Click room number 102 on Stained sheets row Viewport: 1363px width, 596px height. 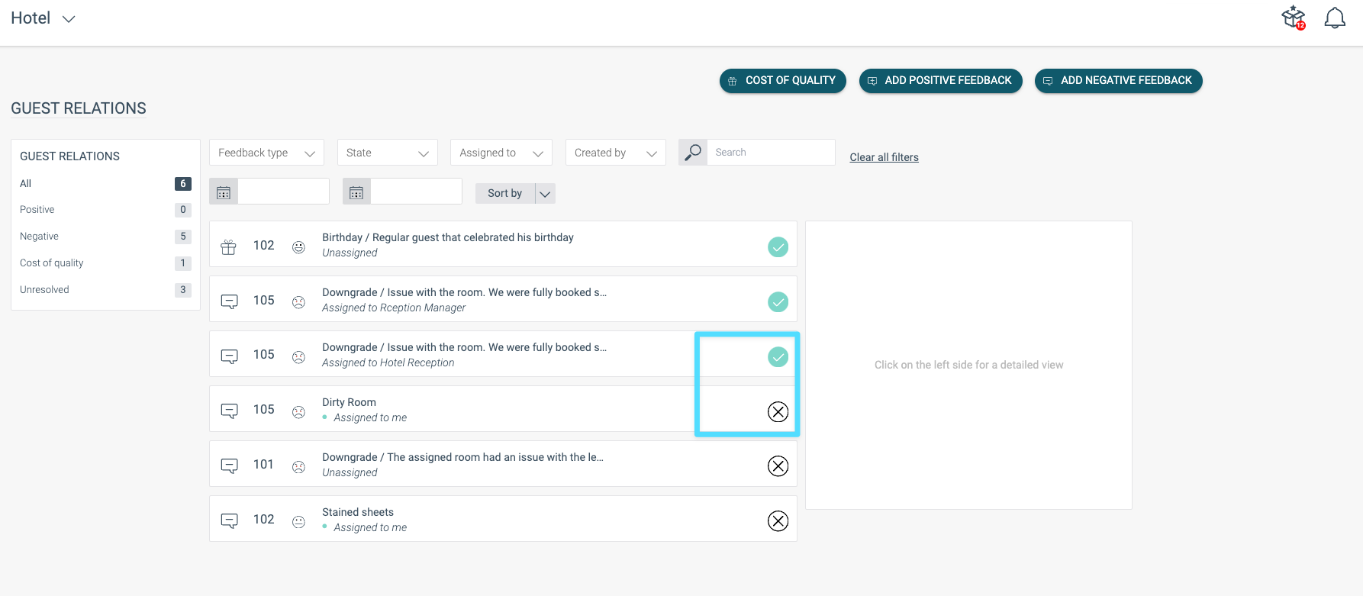(x=264, y=519)
